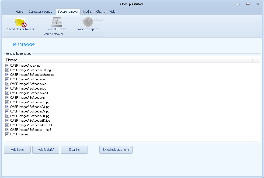Image resolution: width=264 pixels, height=178 pixels.
Task: Minimize the Cleanup Assistant window
Action: 238,4
